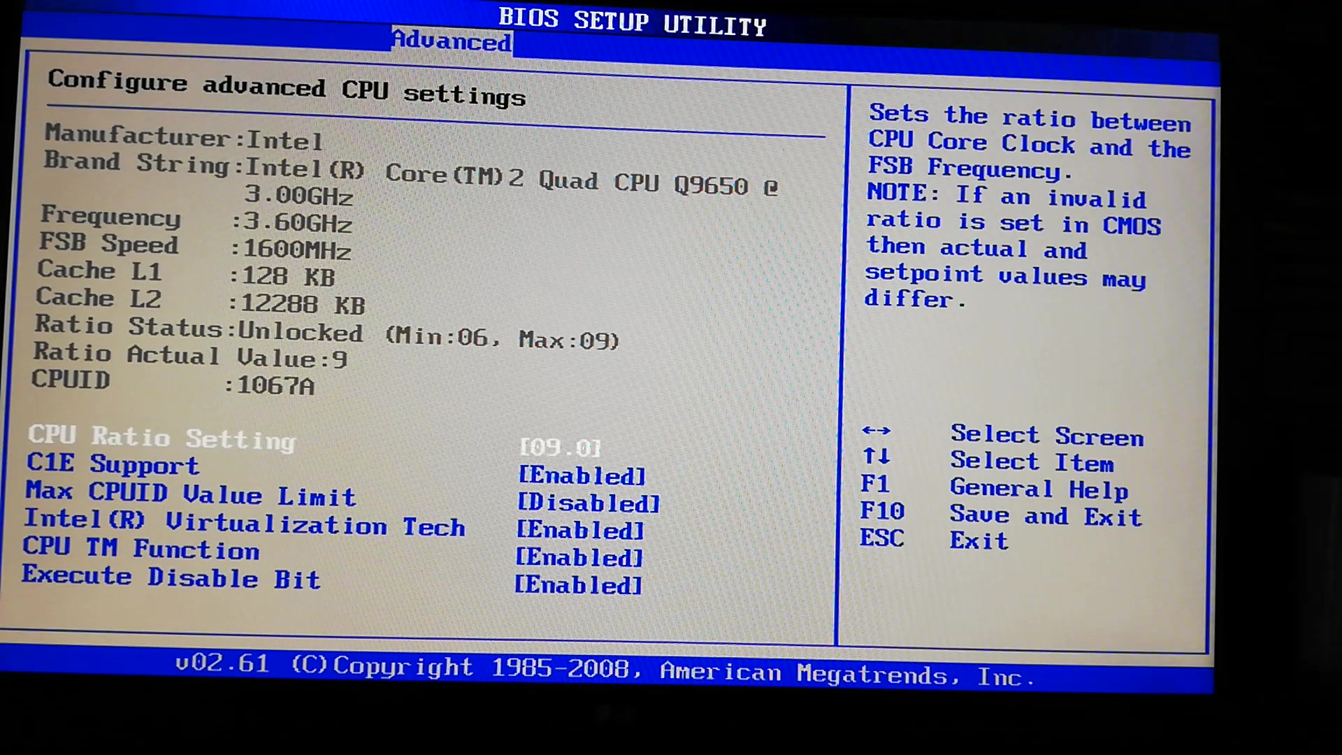Click the ESC key legend
Screen dimensions: 1342x755
click(x=882, y=538)
